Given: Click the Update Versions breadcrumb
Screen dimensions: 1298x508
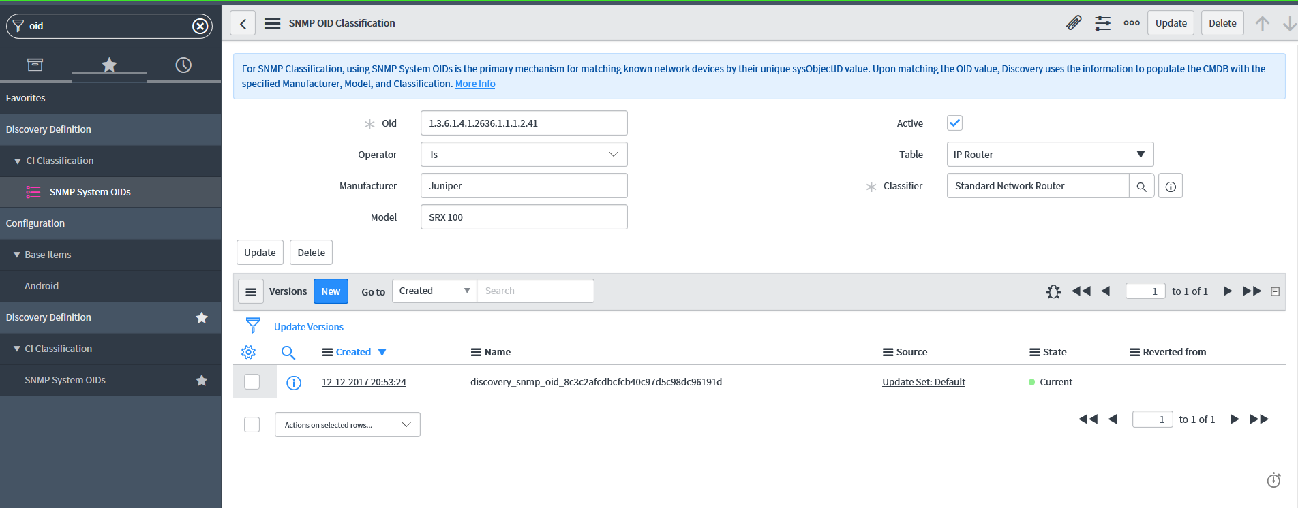Looking at the screenshot, I should coord(309,327).
